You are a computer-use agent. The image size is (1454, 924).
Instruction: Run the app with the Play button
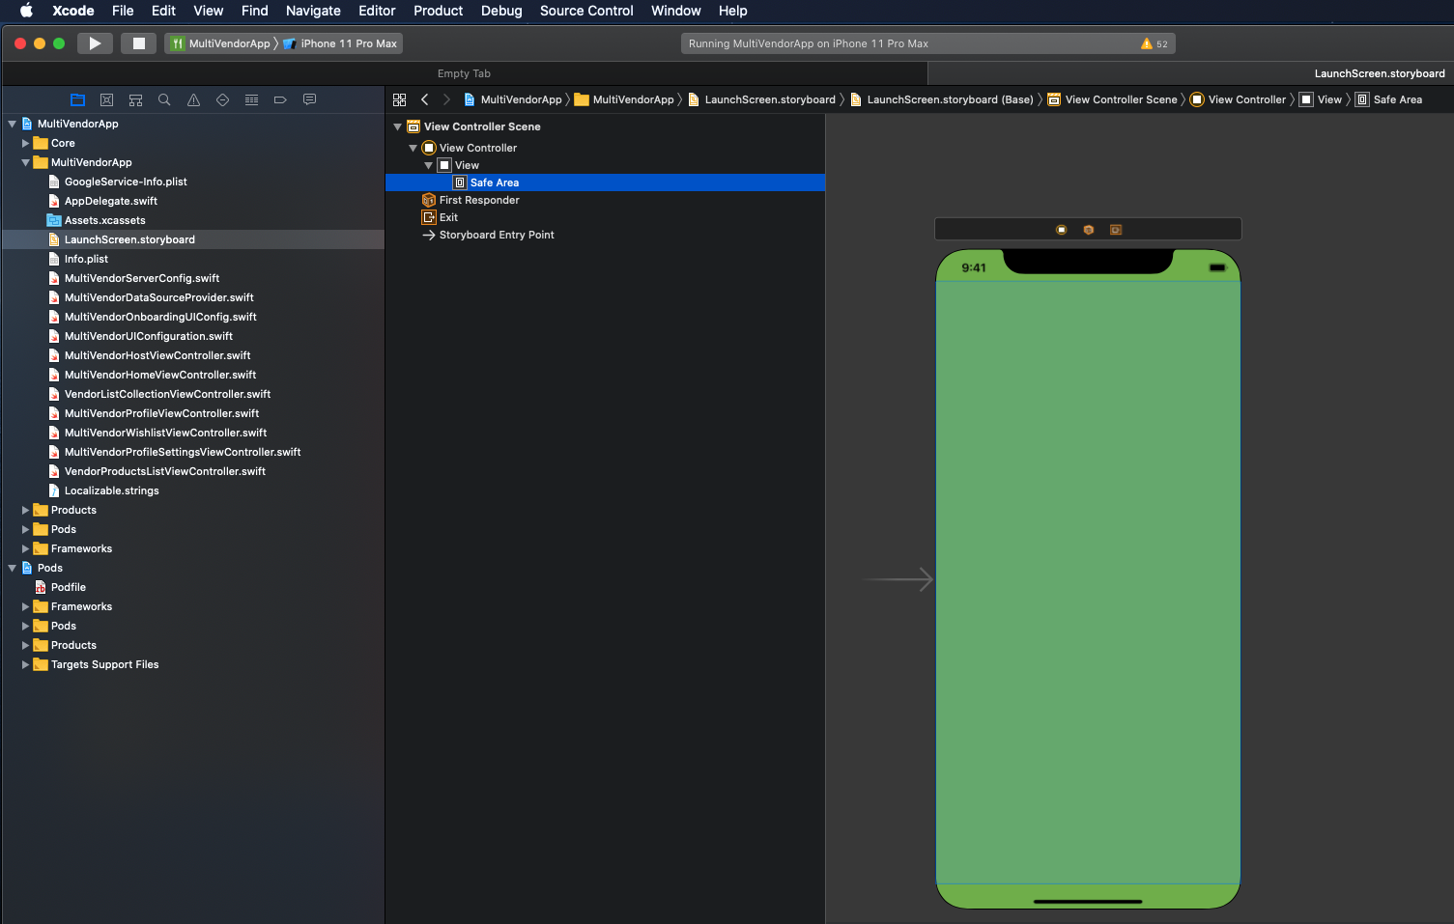pos(95,43)
